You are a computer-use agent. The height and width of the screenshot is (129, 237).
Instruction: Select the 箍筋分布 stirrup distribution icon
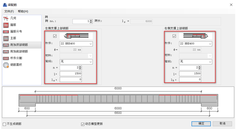coord(6,32)
